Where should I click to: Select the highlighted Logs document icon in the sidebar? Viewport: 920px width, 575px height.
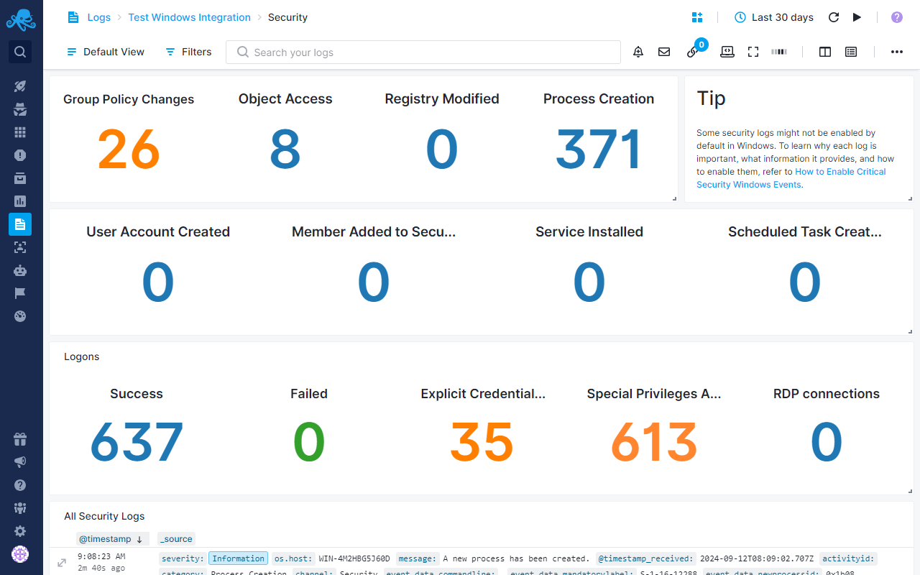[20, 224]
